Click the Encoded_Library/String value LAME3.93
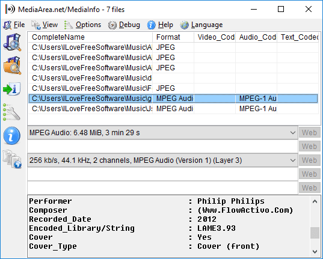 click(x=217, y=228)
